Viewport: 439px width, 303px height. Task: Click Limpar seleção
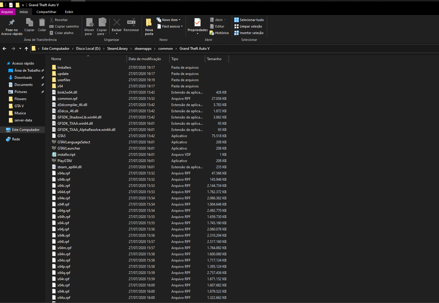click(x=248, y=26)
